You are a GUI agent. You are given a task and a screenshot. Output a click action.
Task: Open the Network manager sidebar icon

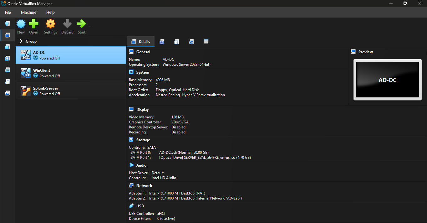pyautogui.click(x=7, y=70)
